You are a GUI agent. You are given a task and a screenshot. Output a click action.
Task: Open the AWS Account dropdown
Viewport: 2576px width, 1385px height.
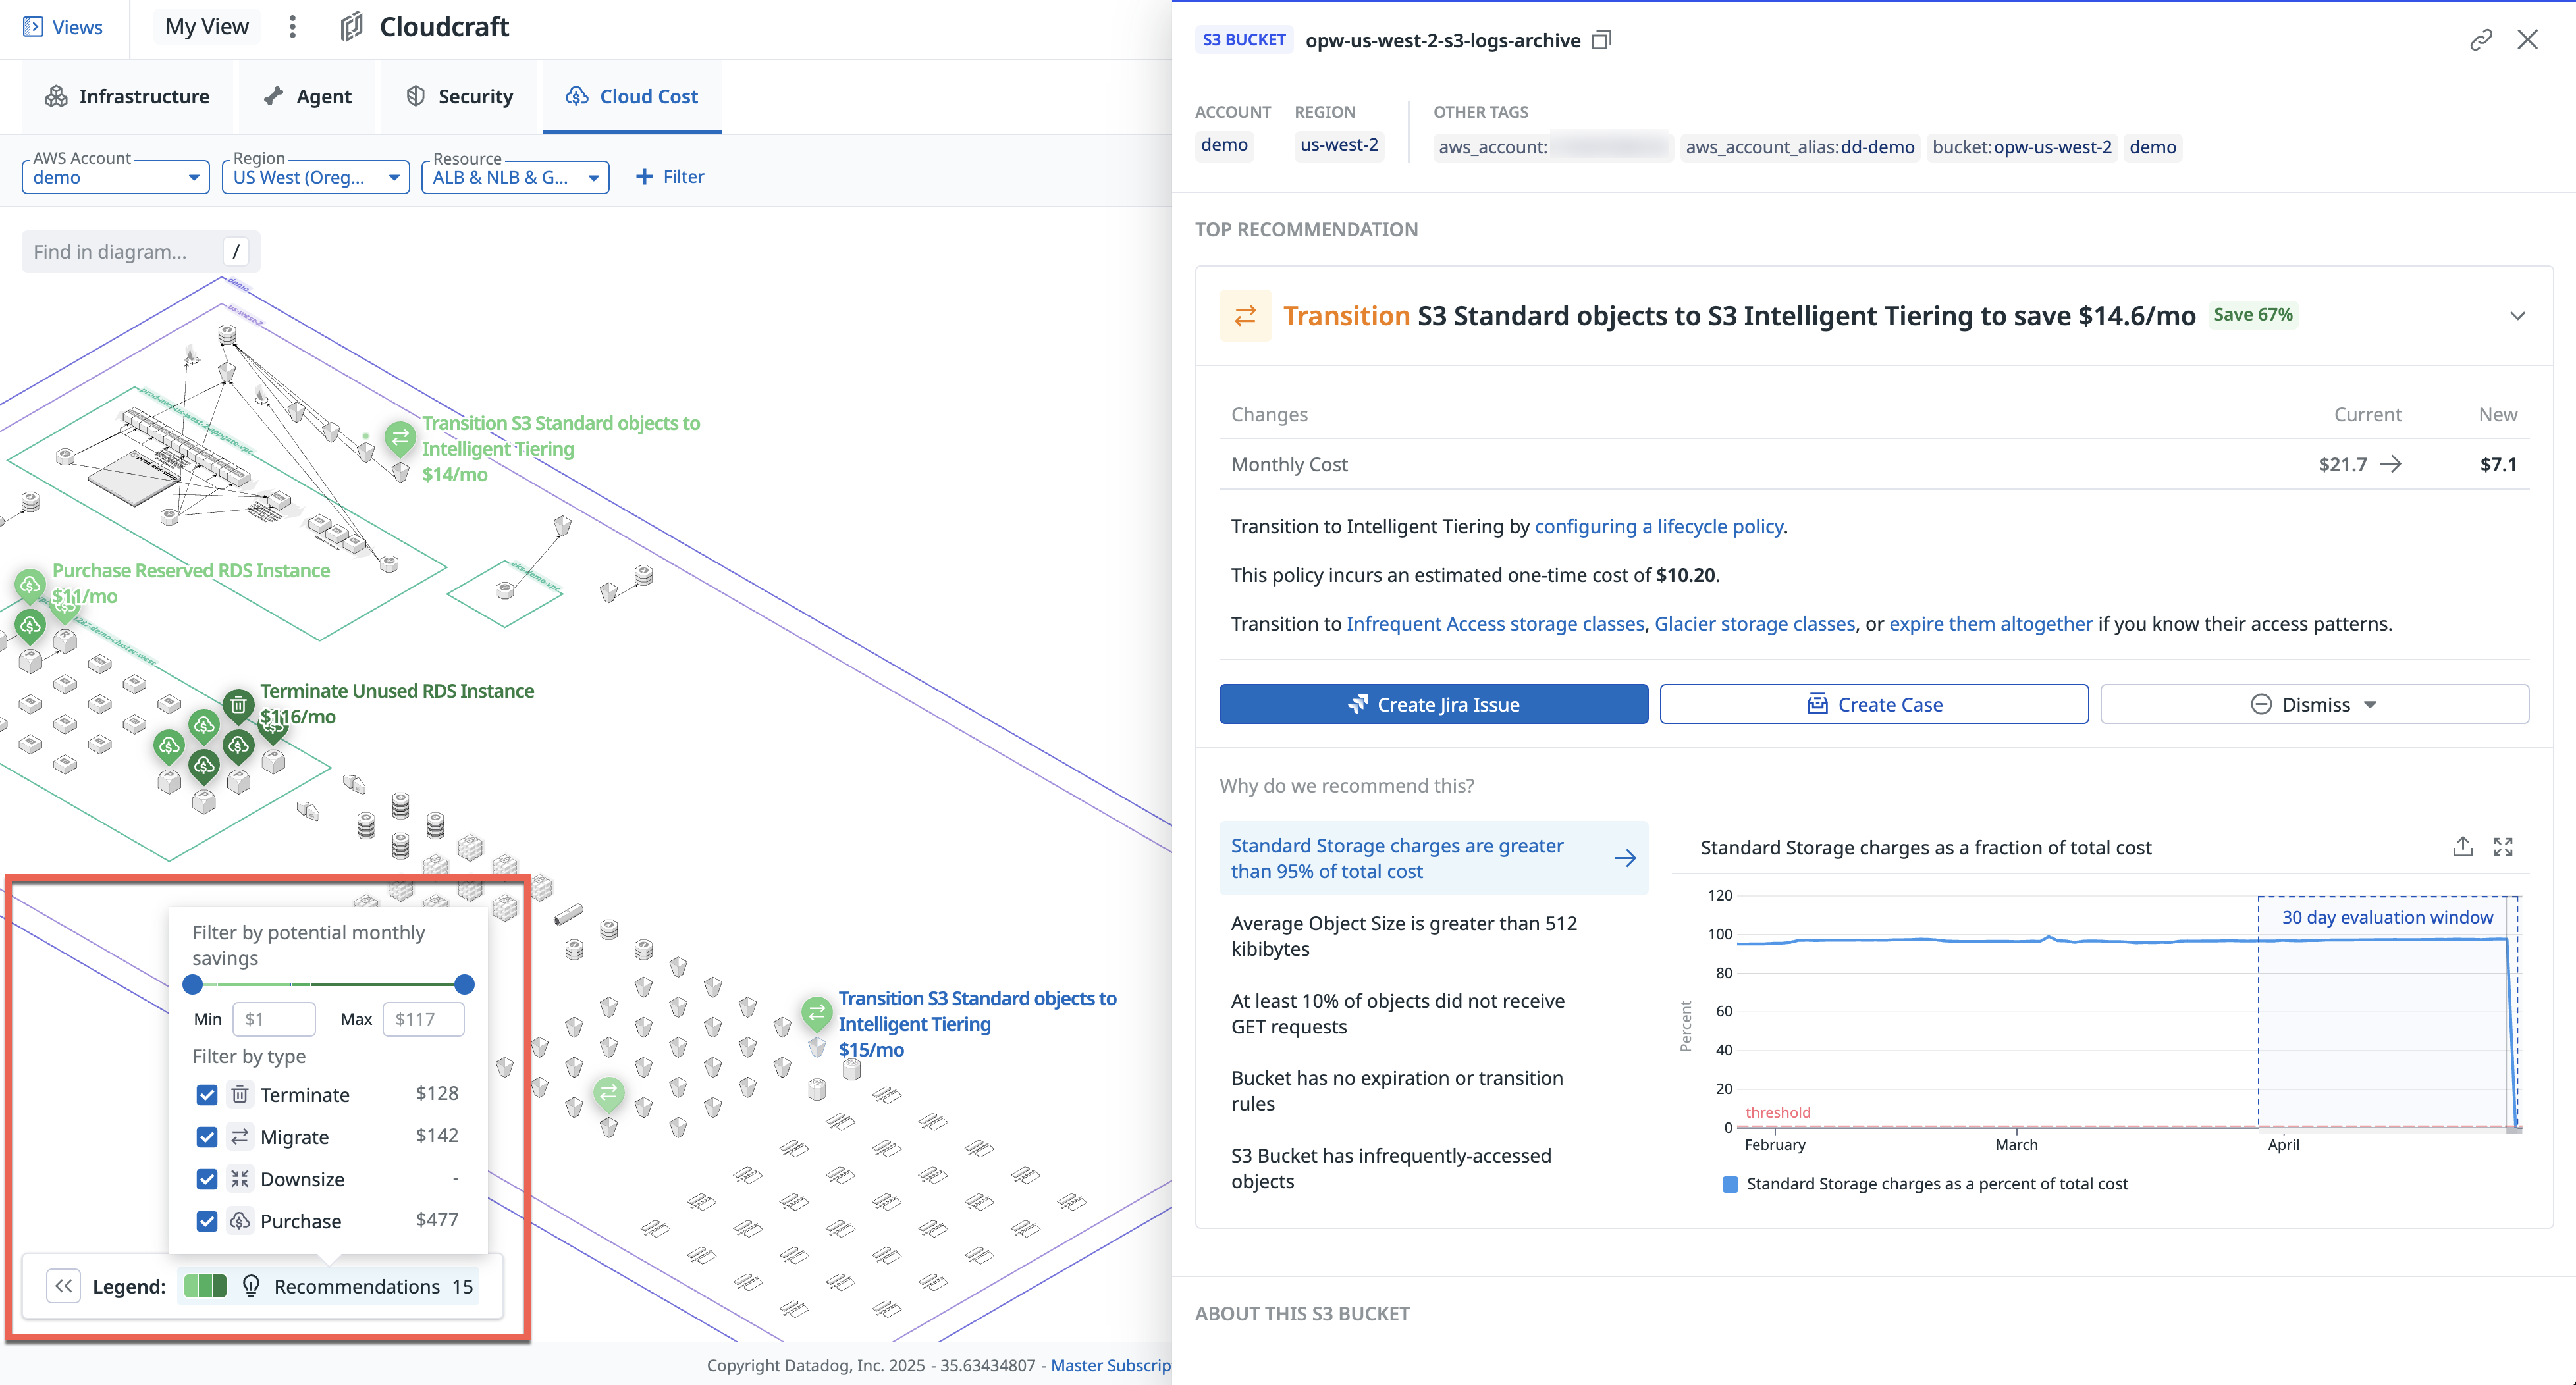[x=115, y=177]
